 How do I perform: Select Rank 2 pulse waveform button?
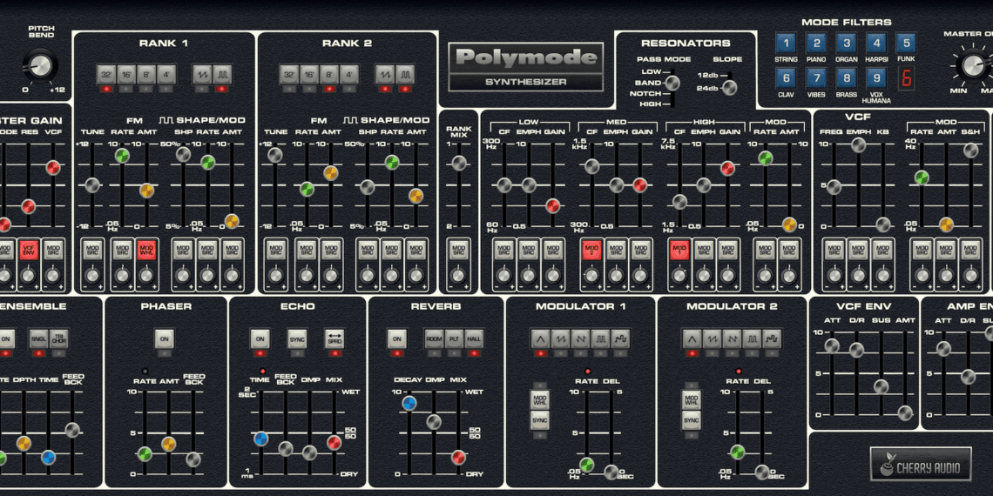404,74
